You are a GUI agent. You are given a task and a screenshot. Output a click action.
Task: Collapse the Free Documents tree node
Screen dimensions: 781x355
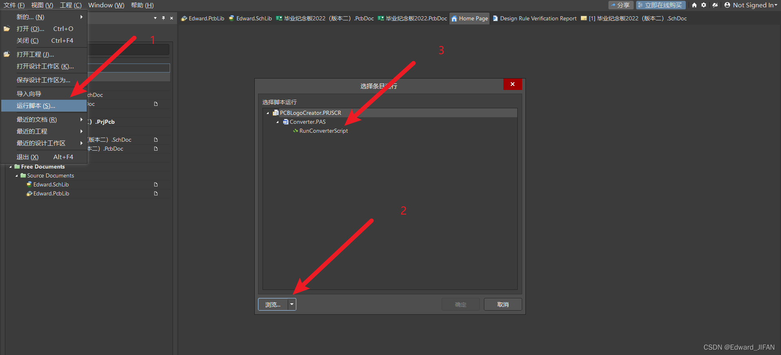11,167
